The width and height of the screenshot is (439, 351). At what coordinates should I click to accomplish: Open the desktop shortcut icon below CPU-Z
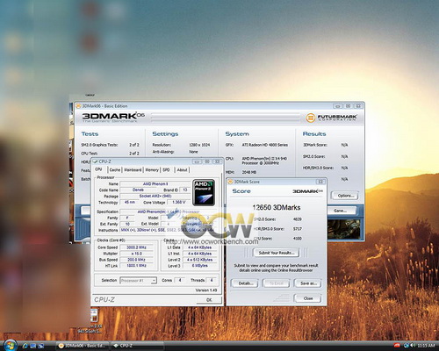[94, 316]
